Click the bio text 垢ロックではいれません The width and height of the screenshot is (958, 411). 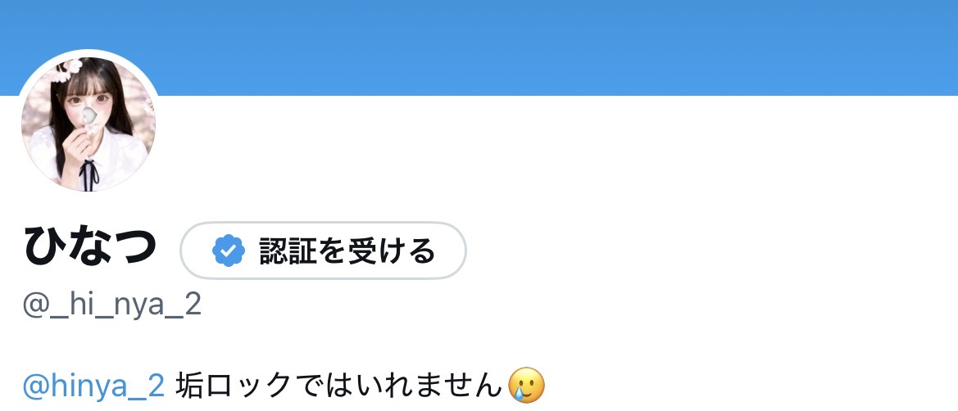coord(339,386)
